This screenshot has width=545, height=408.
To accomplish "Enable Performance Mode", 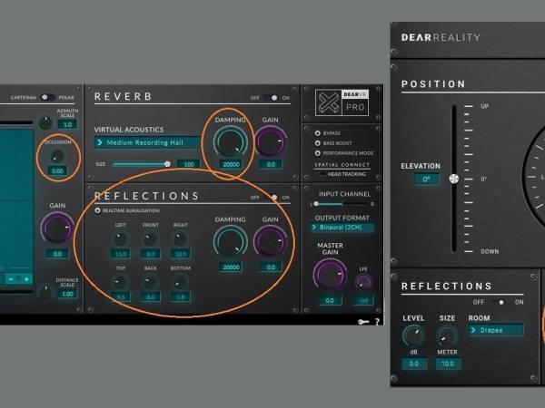I will click(317, 153).
